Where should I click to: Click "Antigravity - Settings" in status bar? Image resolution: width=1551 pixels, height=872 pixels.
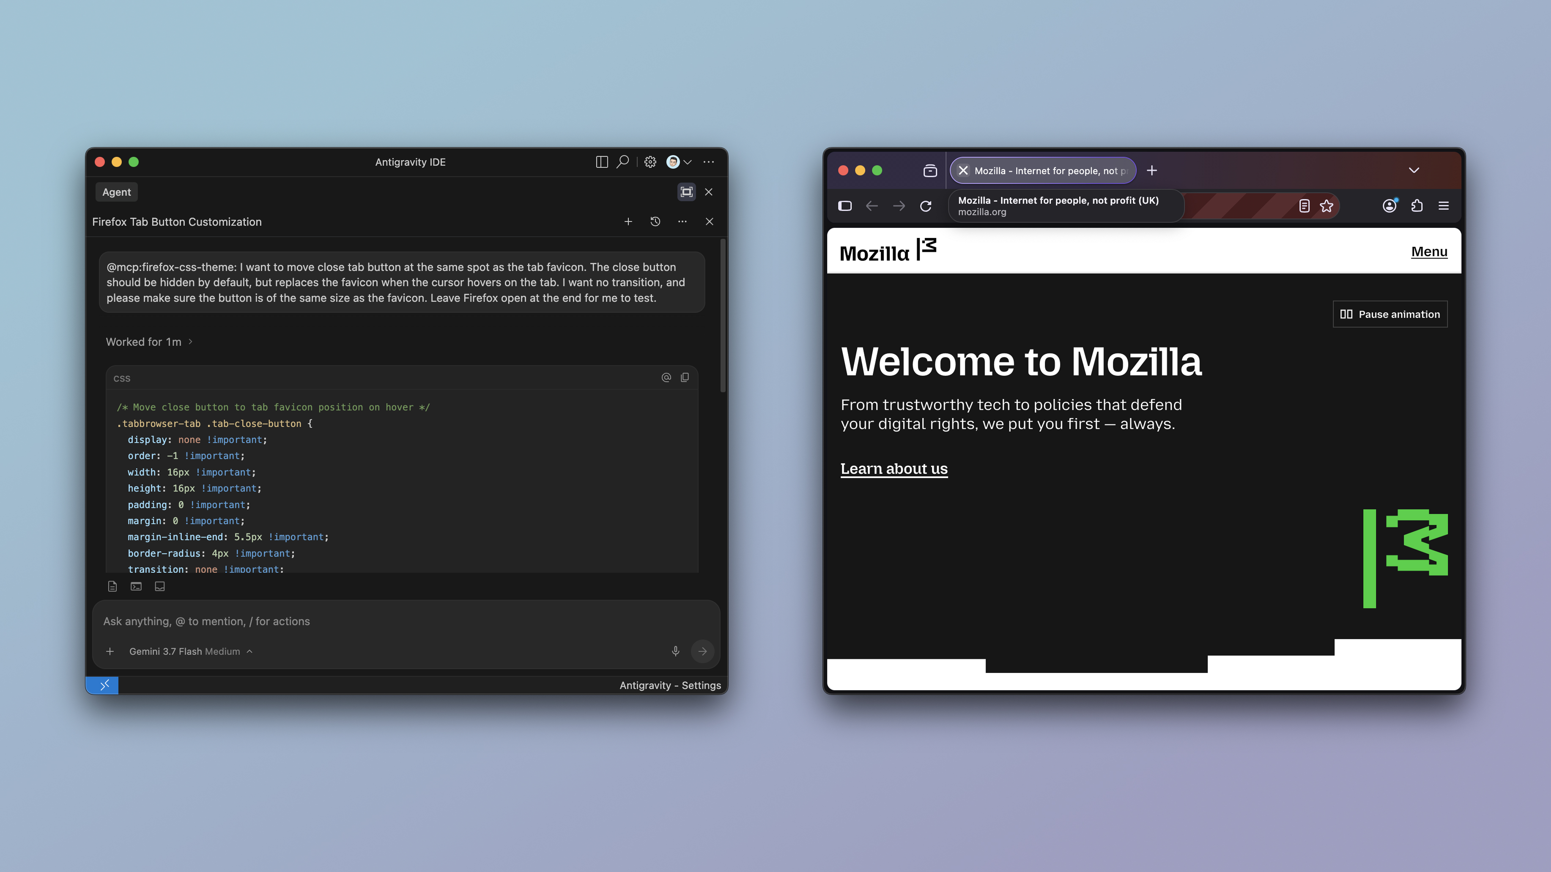670,685
